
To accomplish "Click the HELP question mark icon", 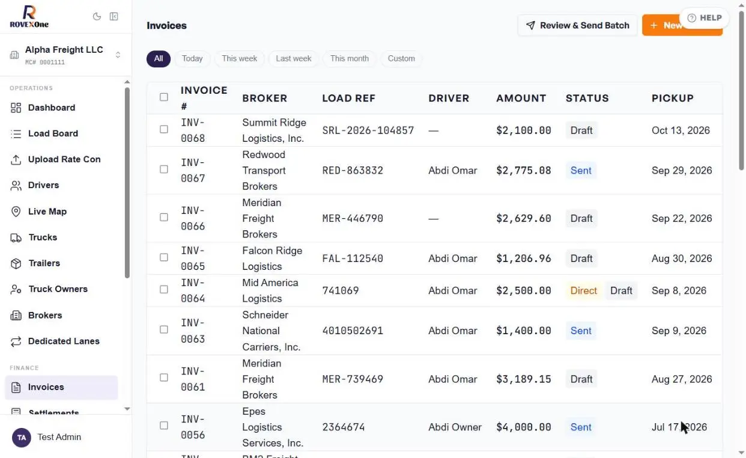I will (x=692, y=18).
